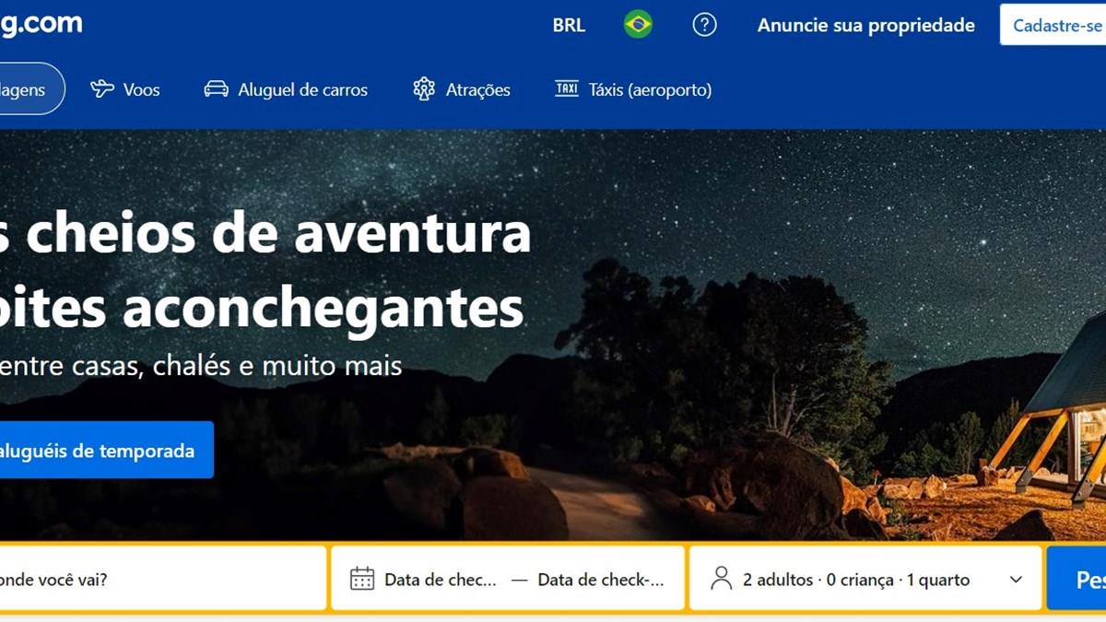
Task: Open the Aluguel de carros tab
Action: tap(286, 89)
